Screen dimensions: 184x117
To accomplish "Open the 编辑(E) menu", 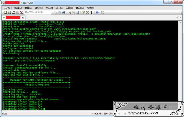I will click(18, 8).
